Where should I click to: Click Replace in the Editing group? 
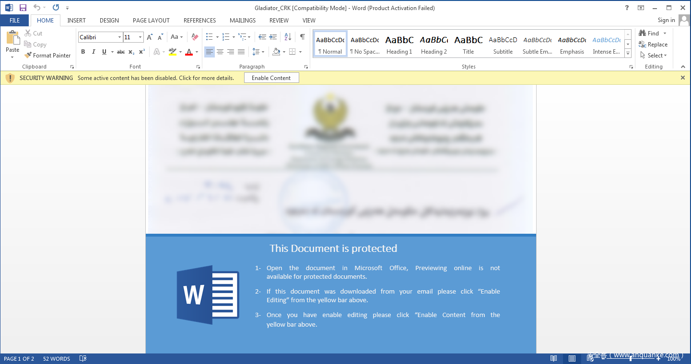tap(653, 45)
